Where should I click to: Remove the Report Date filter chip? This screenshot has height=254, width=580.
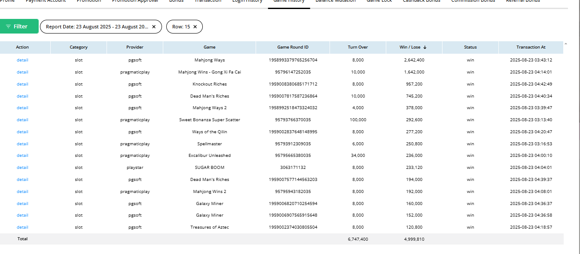click(154, 27)
